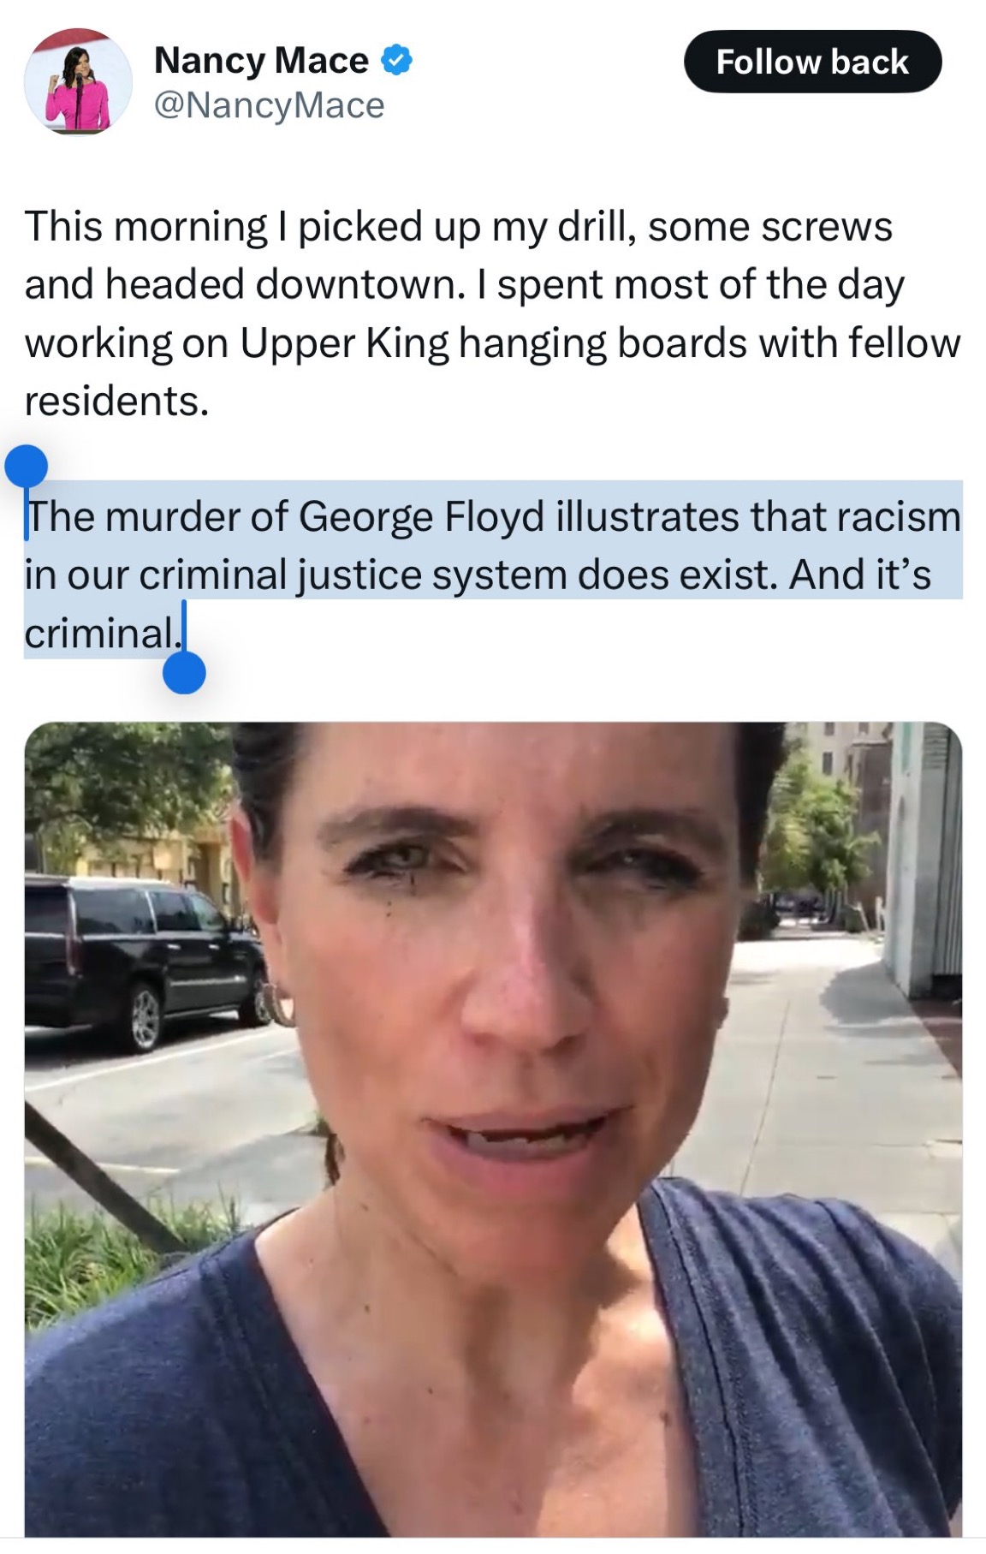Click the highlighted word "illustrates"

[648, 517]
